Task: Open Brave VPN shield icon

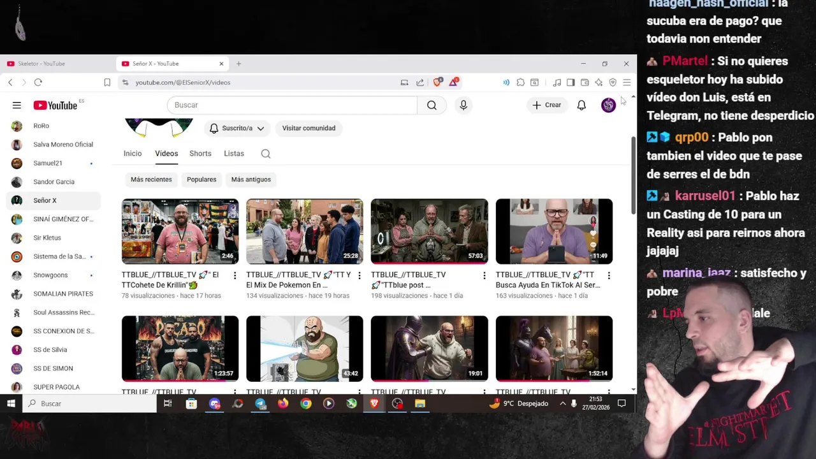Action: pos(613,82)
